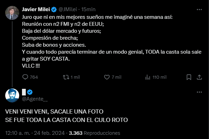Click the verified badge above @Agente__
This screenshot has height=139, width=209.
coord(30,92)
